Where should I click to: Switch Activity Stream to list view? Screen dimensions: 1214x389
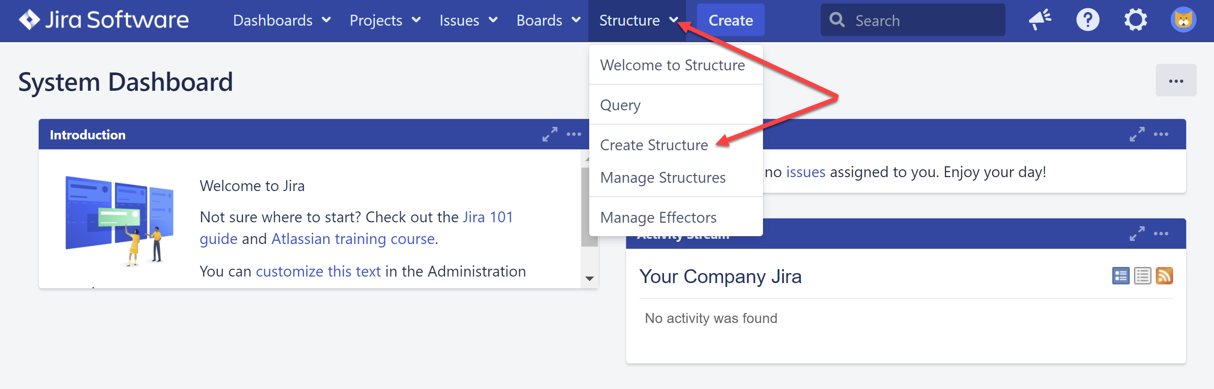[1142, 276]
